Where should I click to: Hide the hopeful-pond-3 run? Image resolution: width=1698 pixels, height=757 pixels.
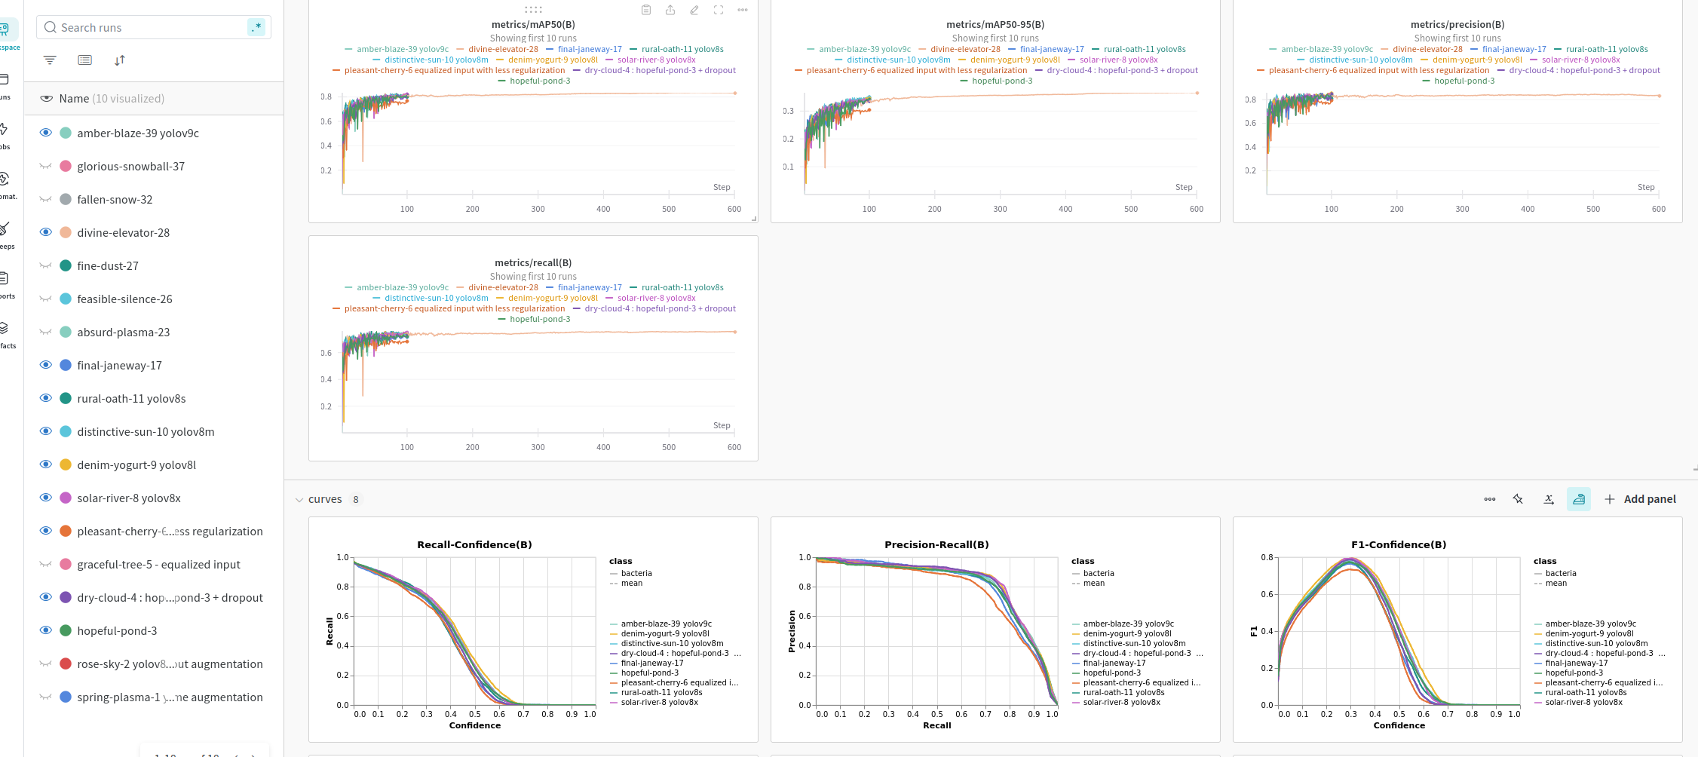(x=46, y=630)
